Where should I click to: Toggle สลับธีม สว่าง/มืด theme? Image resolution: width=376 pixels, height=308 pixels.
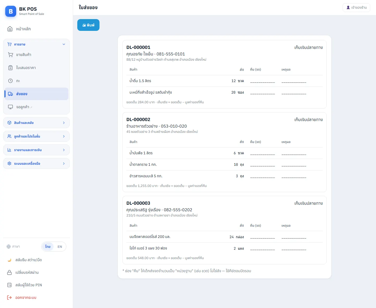37,260
